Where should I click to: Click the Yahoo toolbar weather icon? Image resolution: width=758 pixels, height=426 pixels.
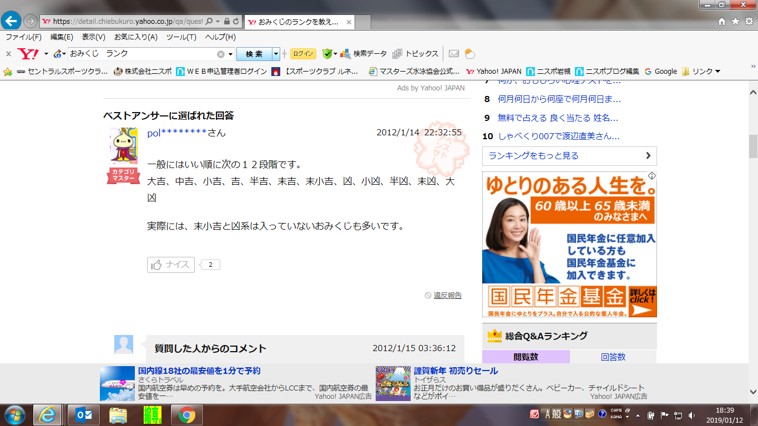tap(469, 54)
